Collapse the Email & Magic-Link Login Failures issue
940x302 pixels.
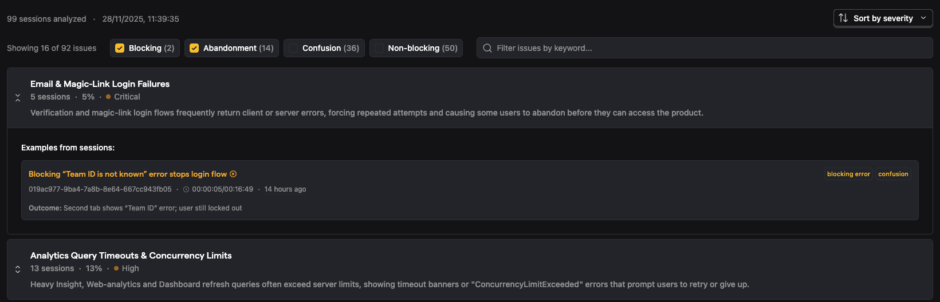click(x=18, y=98)
